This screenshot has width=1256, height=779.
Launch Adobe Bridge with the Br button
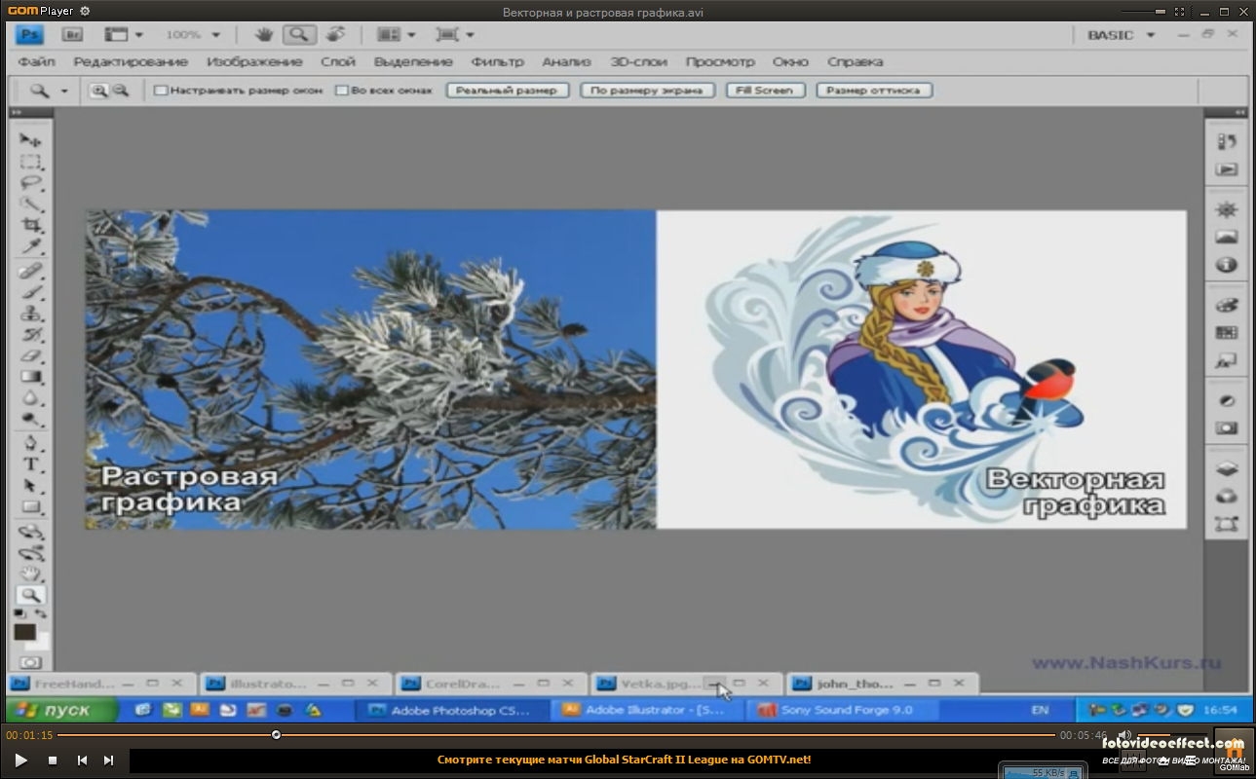point(73,34)
